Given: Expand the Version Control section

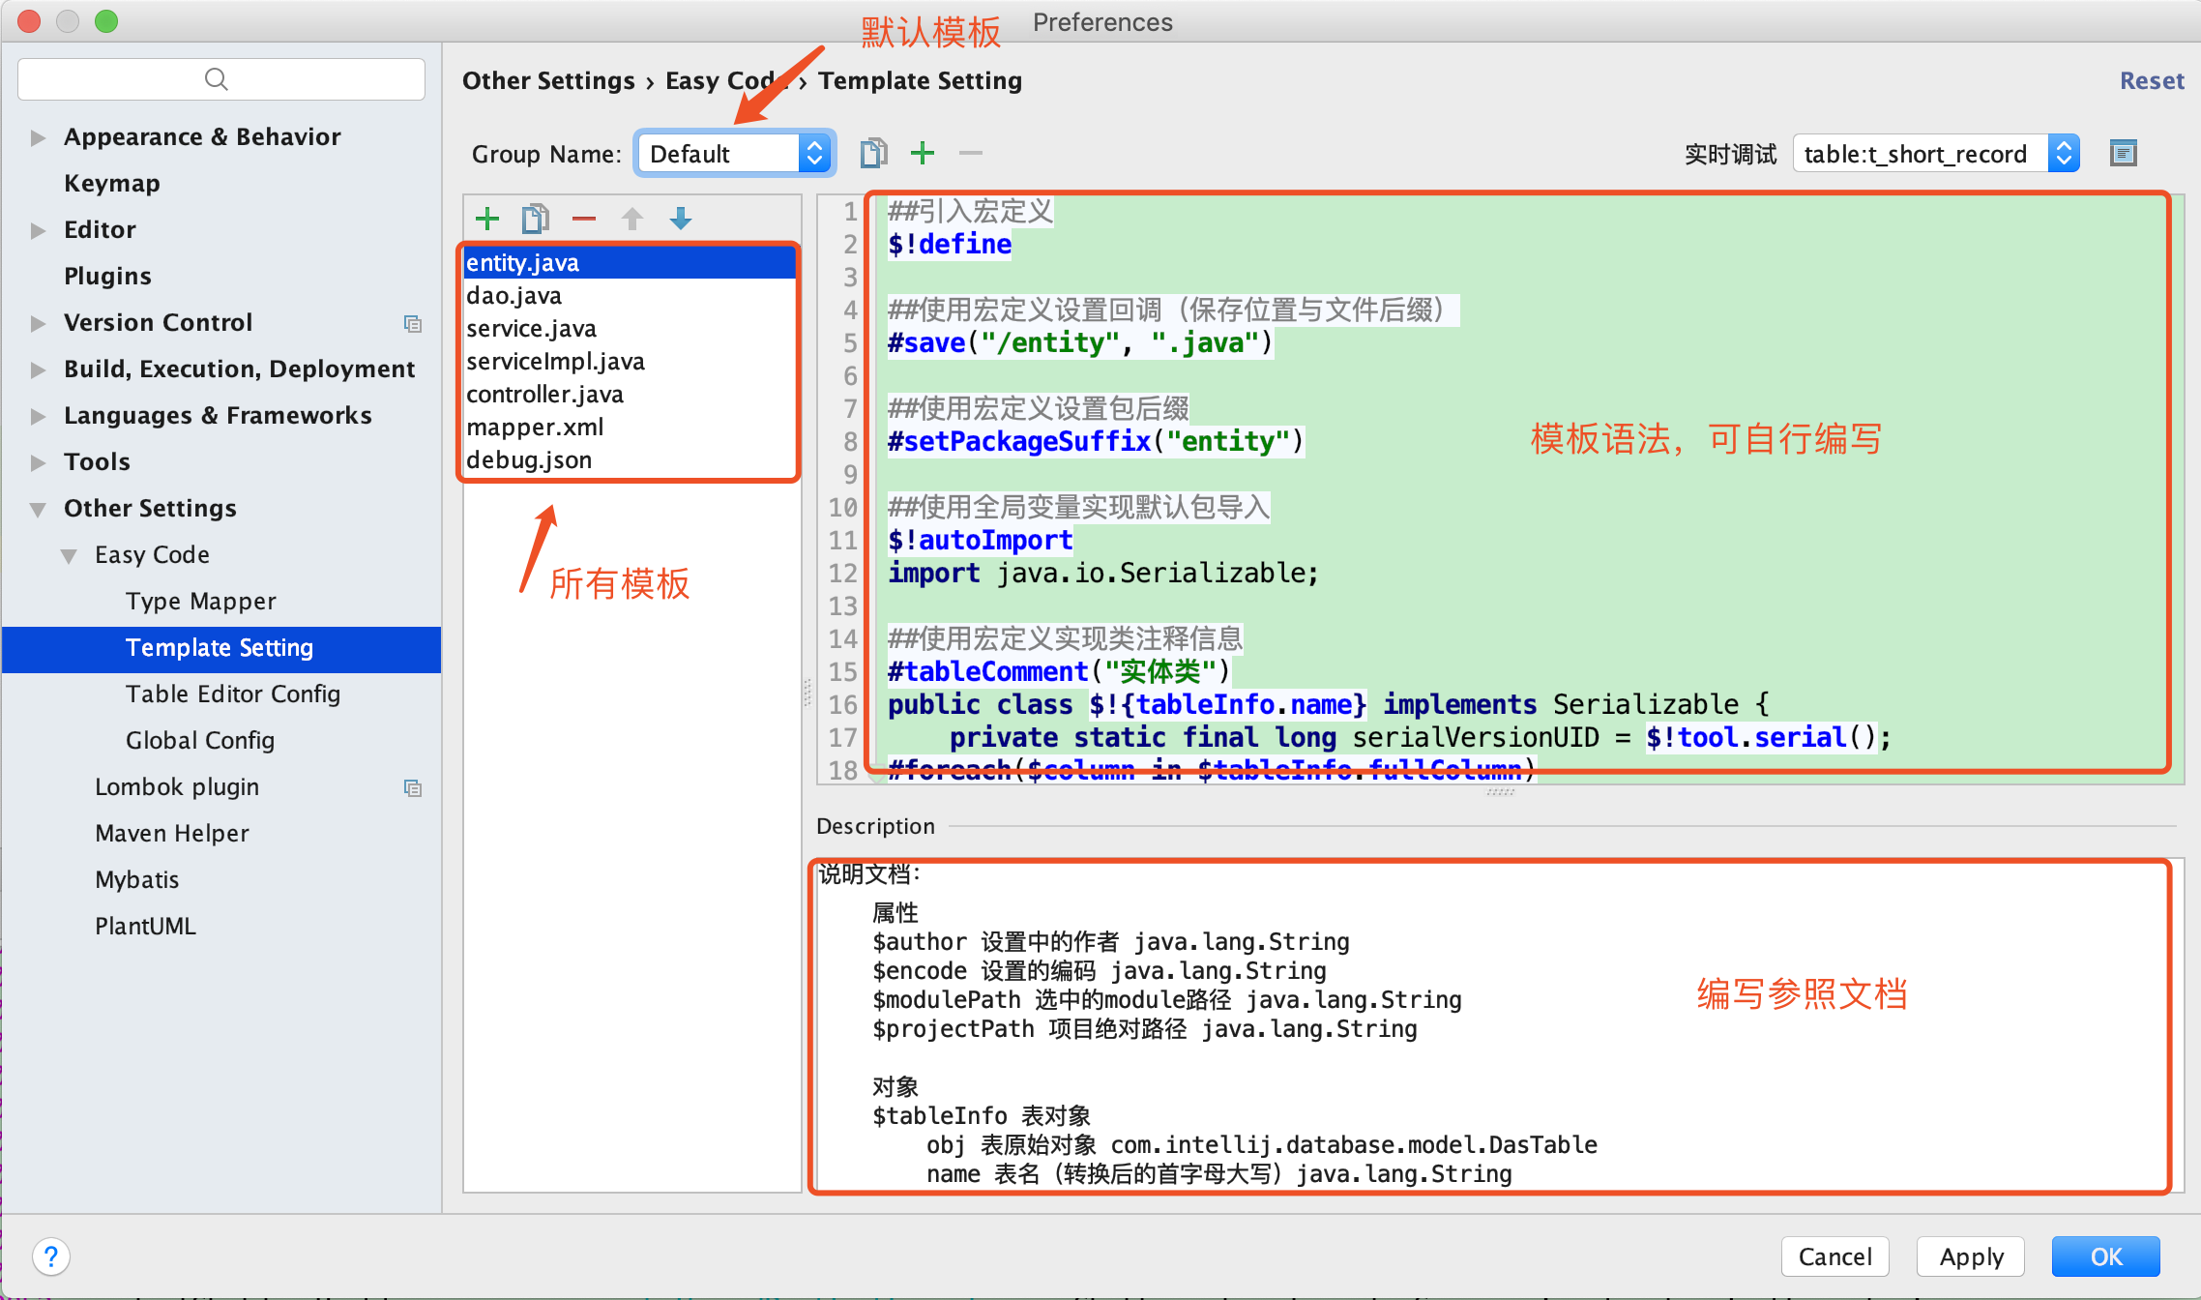Looking at the screenshot, I should [38, 323].
